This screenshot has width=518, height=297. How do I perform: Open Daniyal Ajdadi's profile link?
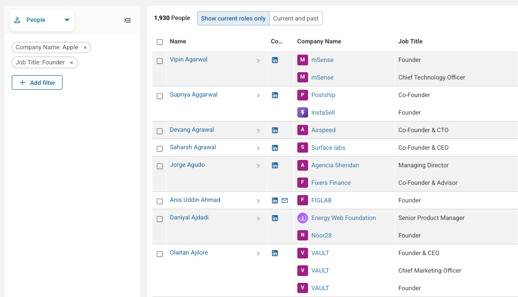pos(189,218)
